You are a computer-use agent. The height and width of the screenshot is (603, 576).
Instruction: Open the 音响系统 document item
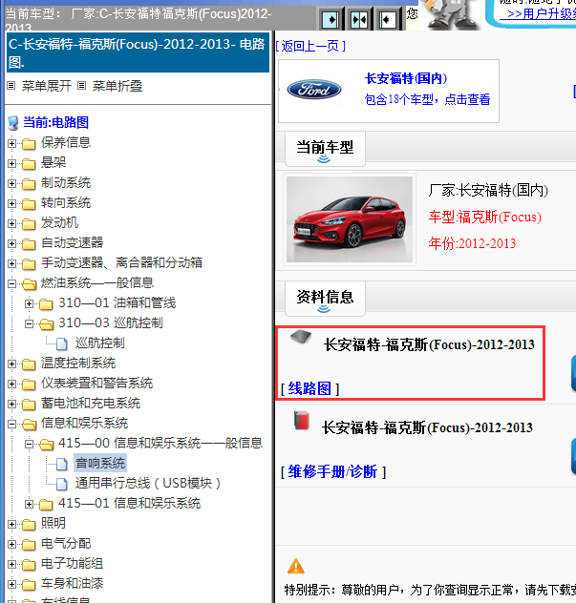click(100, 463)
